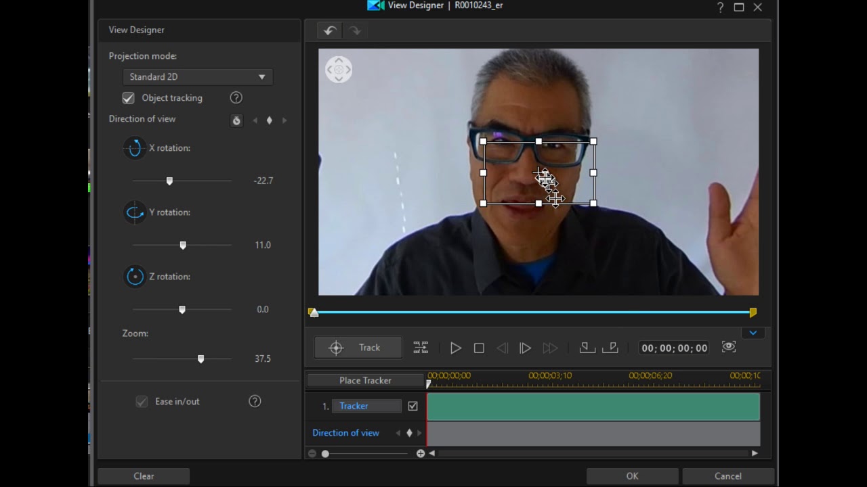
Task: Click the Track button
Action: 358,348
